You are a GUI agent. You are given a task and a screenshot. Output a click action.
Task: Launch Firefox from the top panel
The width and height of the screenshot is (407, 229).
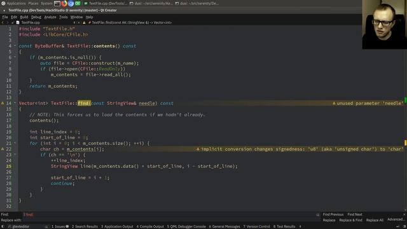tap(64, 3)
